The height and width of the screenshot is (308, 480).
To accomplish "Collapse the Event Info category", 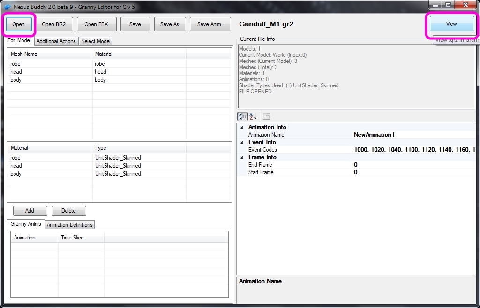I will pos(242,142).
